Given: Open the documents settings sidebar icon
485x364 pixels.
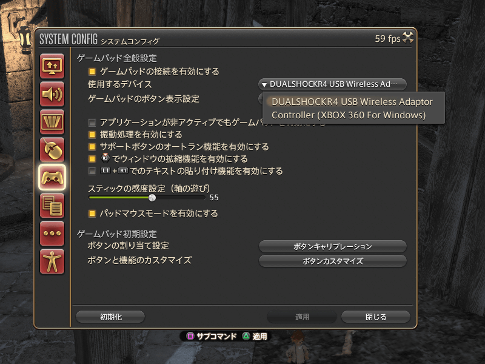Looking at the screenshot, I should pyautogui.click(x=52, y=205).
